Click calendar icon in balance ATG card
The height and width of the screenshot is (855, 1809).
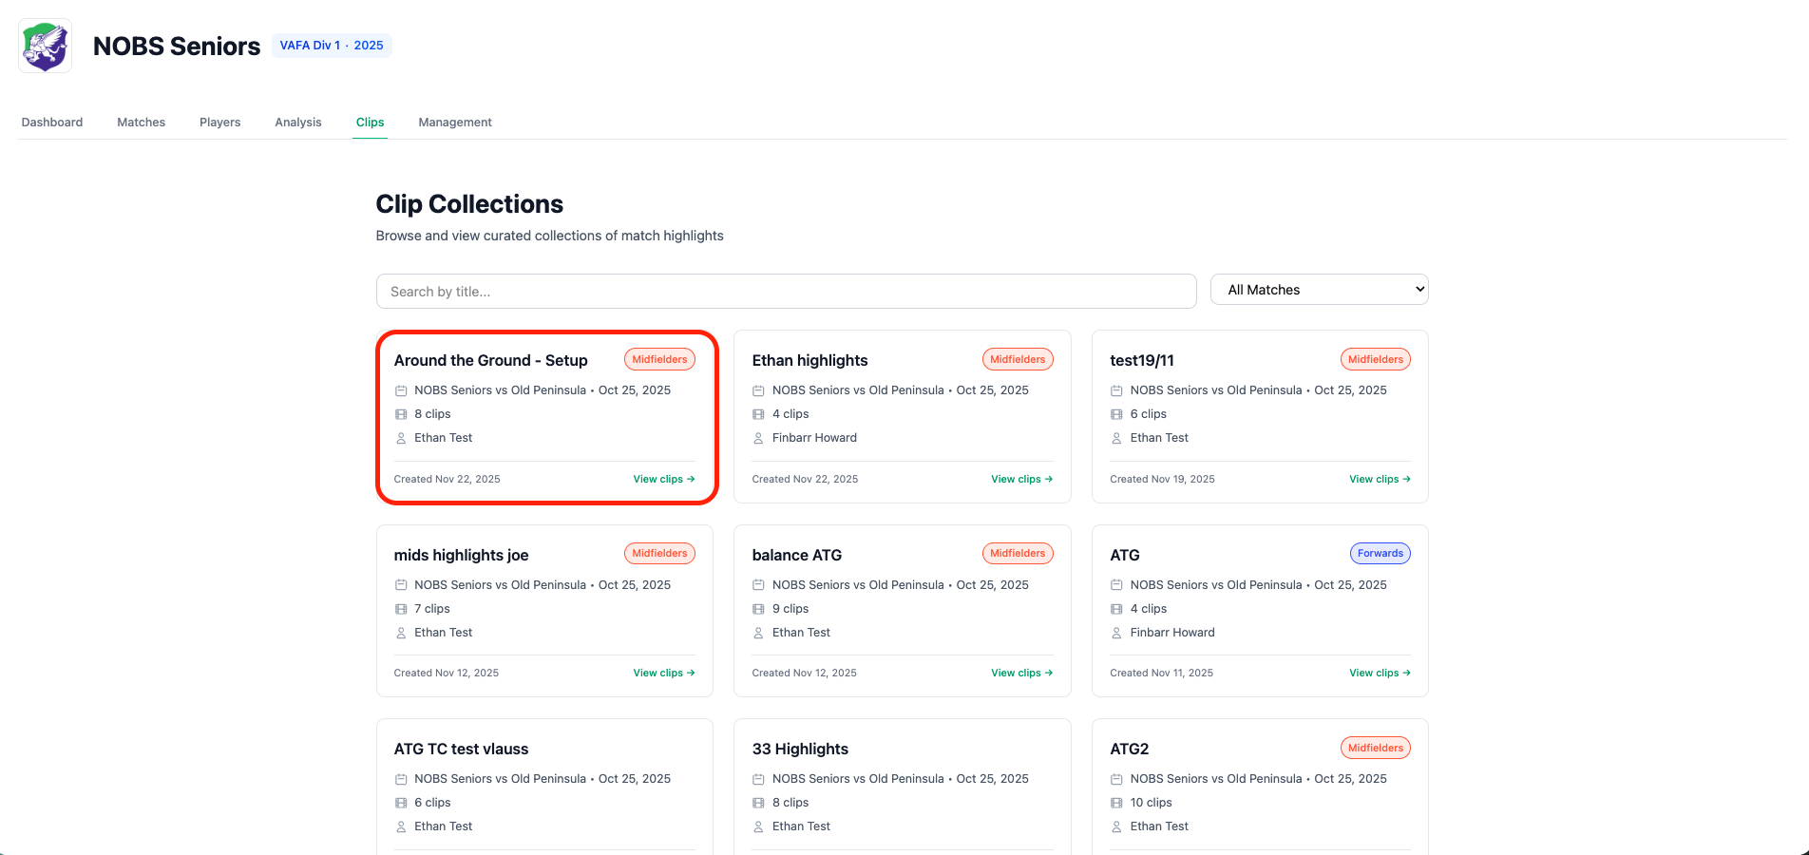758,585
